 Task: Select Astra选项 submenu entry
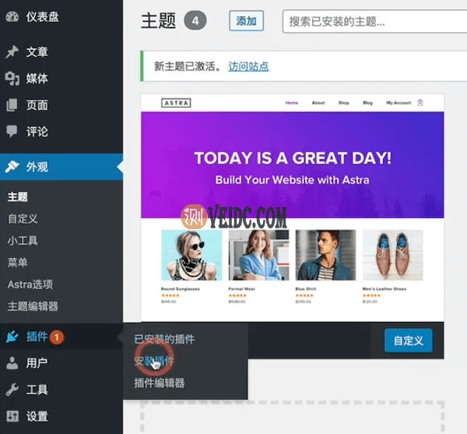(x=30, y=284)
